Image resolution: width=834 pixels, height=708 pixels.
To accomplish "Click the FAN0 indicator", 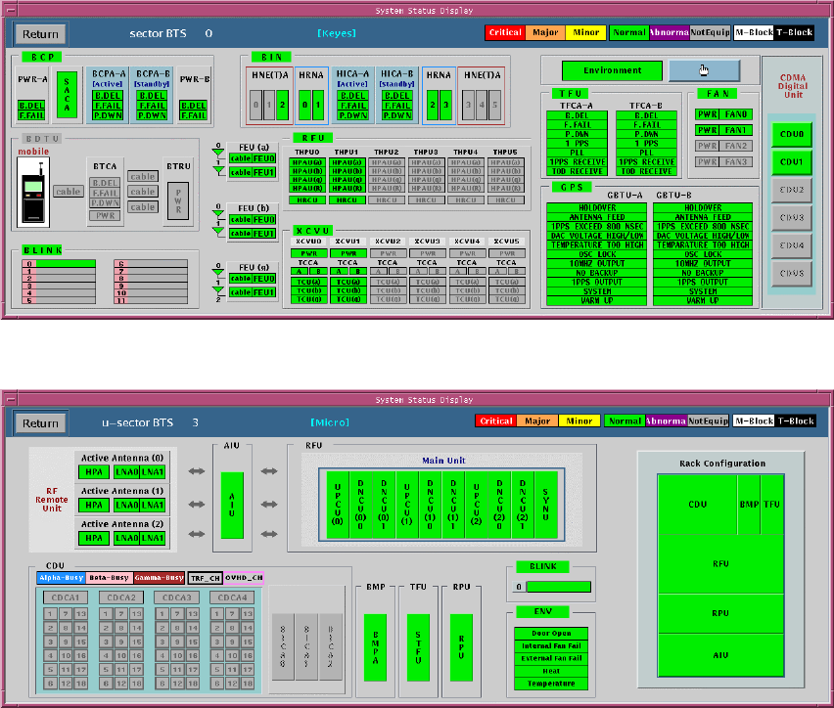I will pos(736,114).
